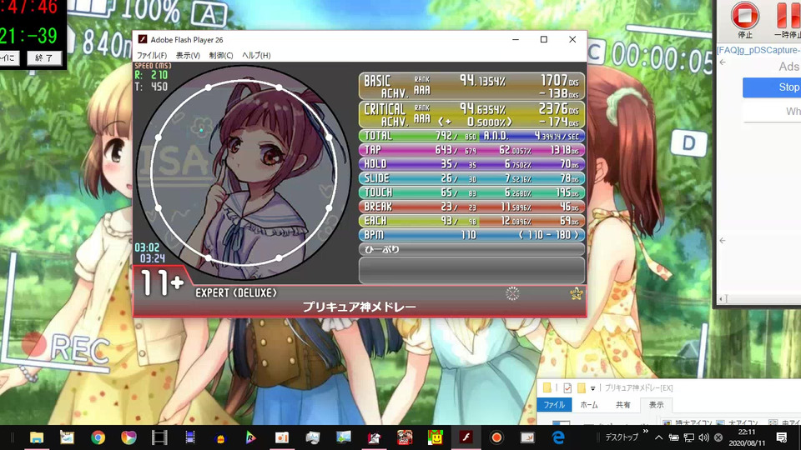The height and width of the screenshot is (450, 801).
Task: Click the first folder icon in Explorer's title bar
Action: click(547, 388)
